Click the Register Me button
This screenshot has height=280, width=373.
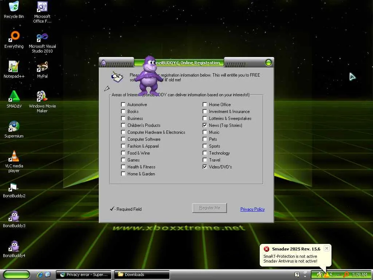[209, 208]
